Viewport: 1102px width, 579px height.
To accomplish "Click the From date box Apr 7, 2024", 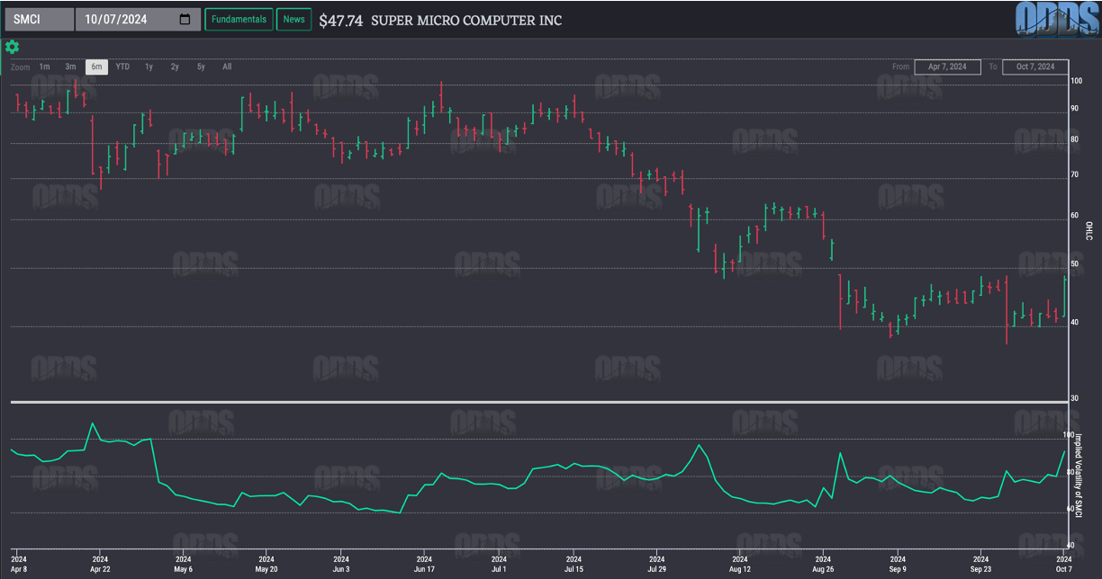I will click(x=947, y=67).
